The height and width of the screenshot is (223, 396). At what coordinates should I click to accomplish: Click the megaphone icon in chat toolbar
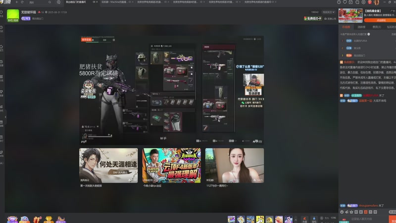tap(347, 212)
